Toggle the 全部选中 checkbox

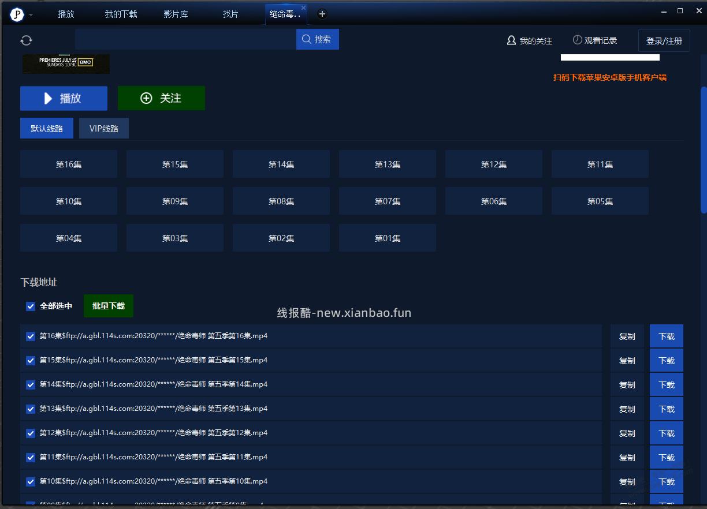coord(31,306)
